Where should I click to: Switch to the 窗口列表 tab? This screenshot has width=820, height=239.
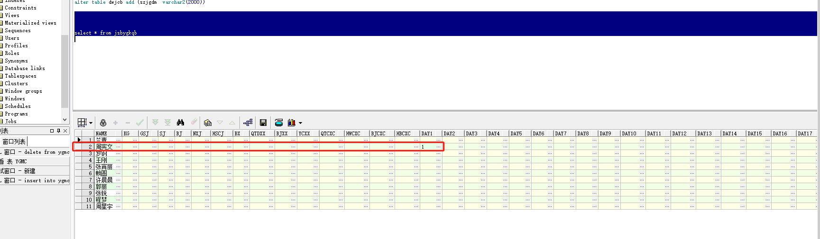pos(14,142)
